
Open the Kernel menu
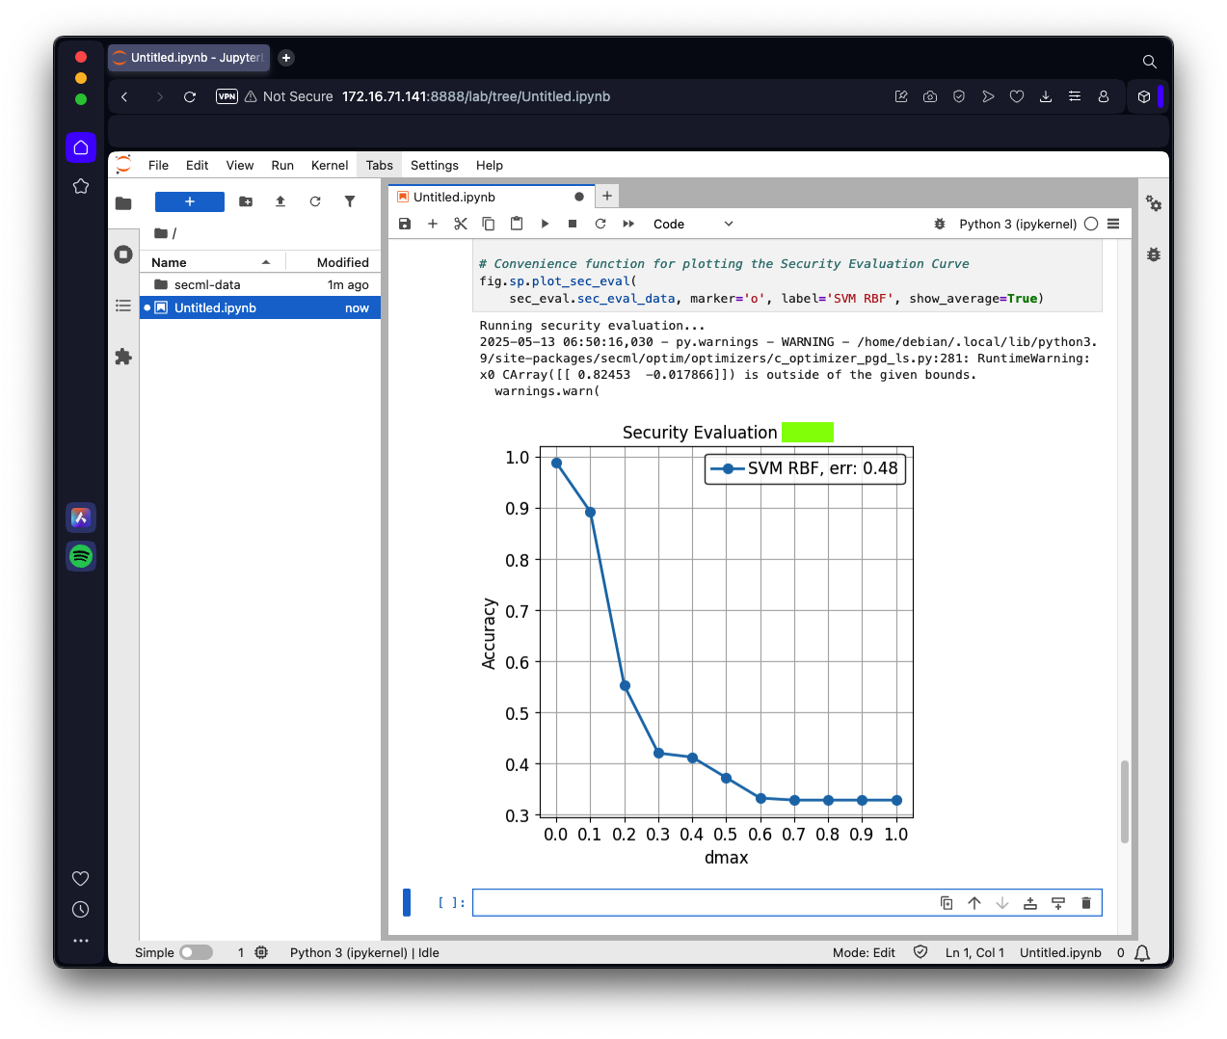(x=329, y=165)
